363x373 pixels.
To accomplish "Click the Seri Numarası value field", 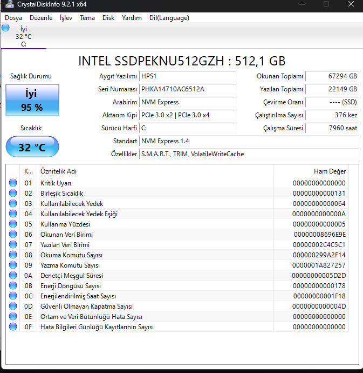I will [187, 89].
